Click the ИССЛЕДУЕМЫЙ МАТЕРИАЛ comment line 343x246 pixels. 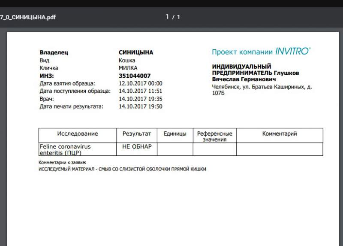pyautogui.click(x=122, y=169)
